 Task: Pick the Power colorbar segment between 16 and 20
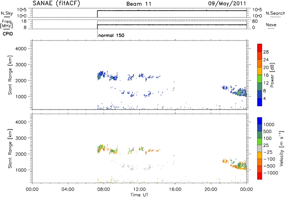[x=260, y=71]
